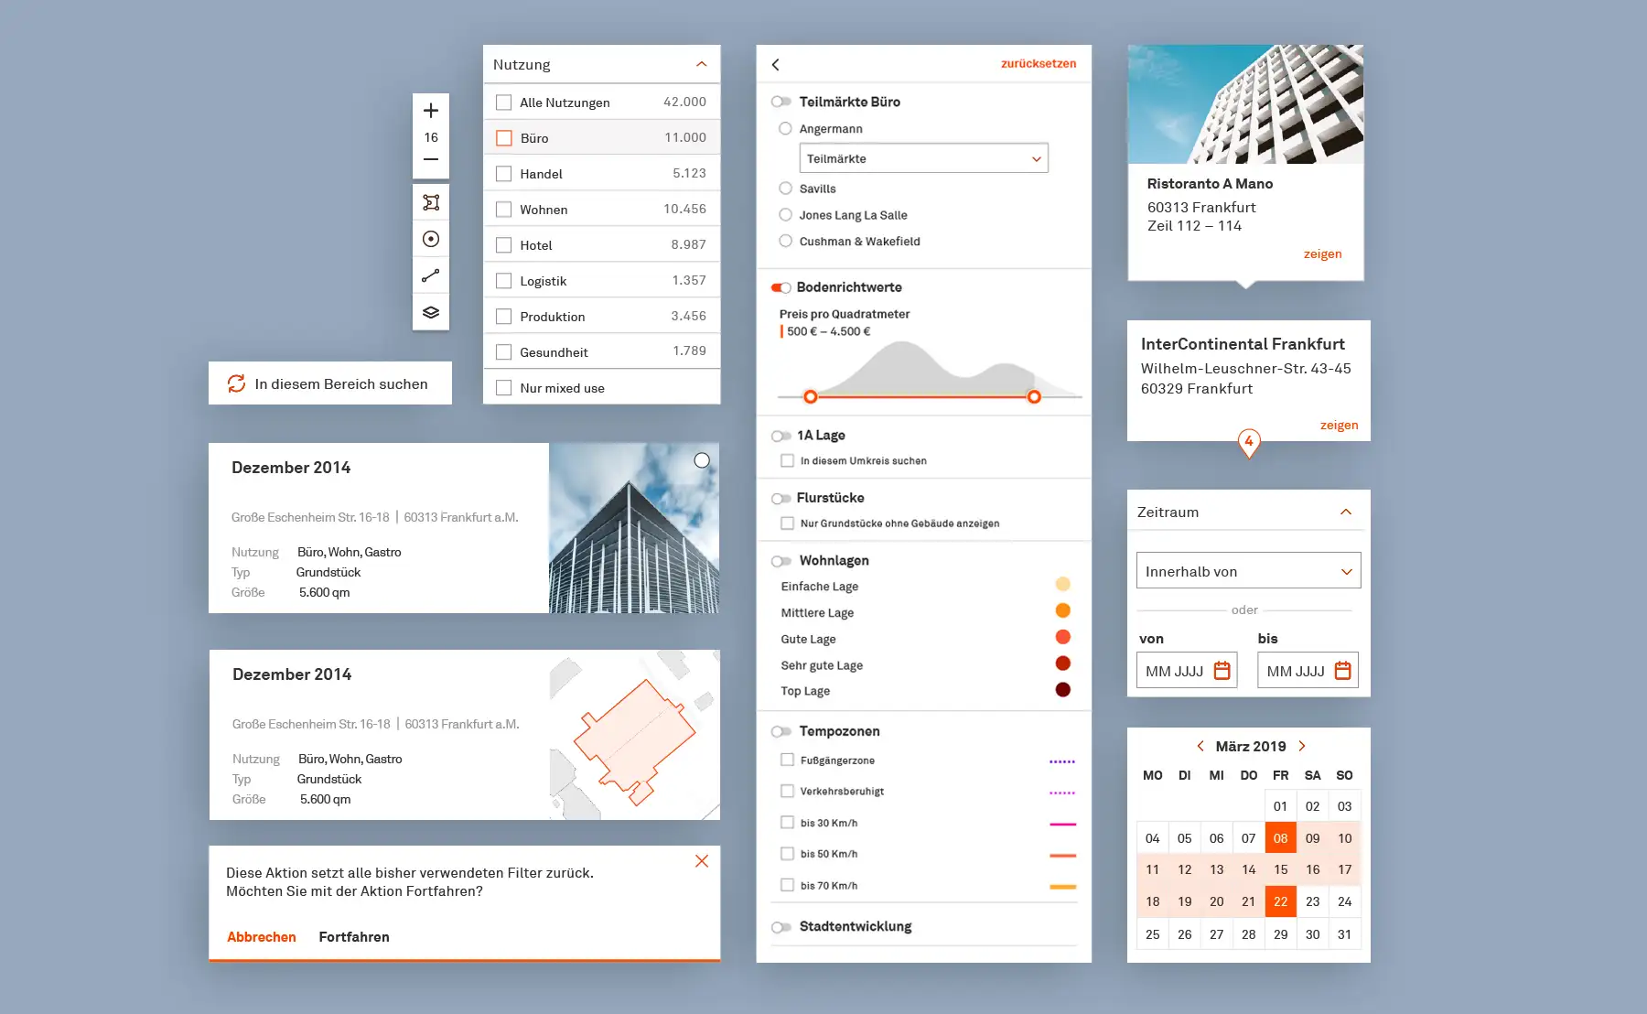Open the map layers icon
This screenshot has width=1647, height=1014.
pos(431,312)
